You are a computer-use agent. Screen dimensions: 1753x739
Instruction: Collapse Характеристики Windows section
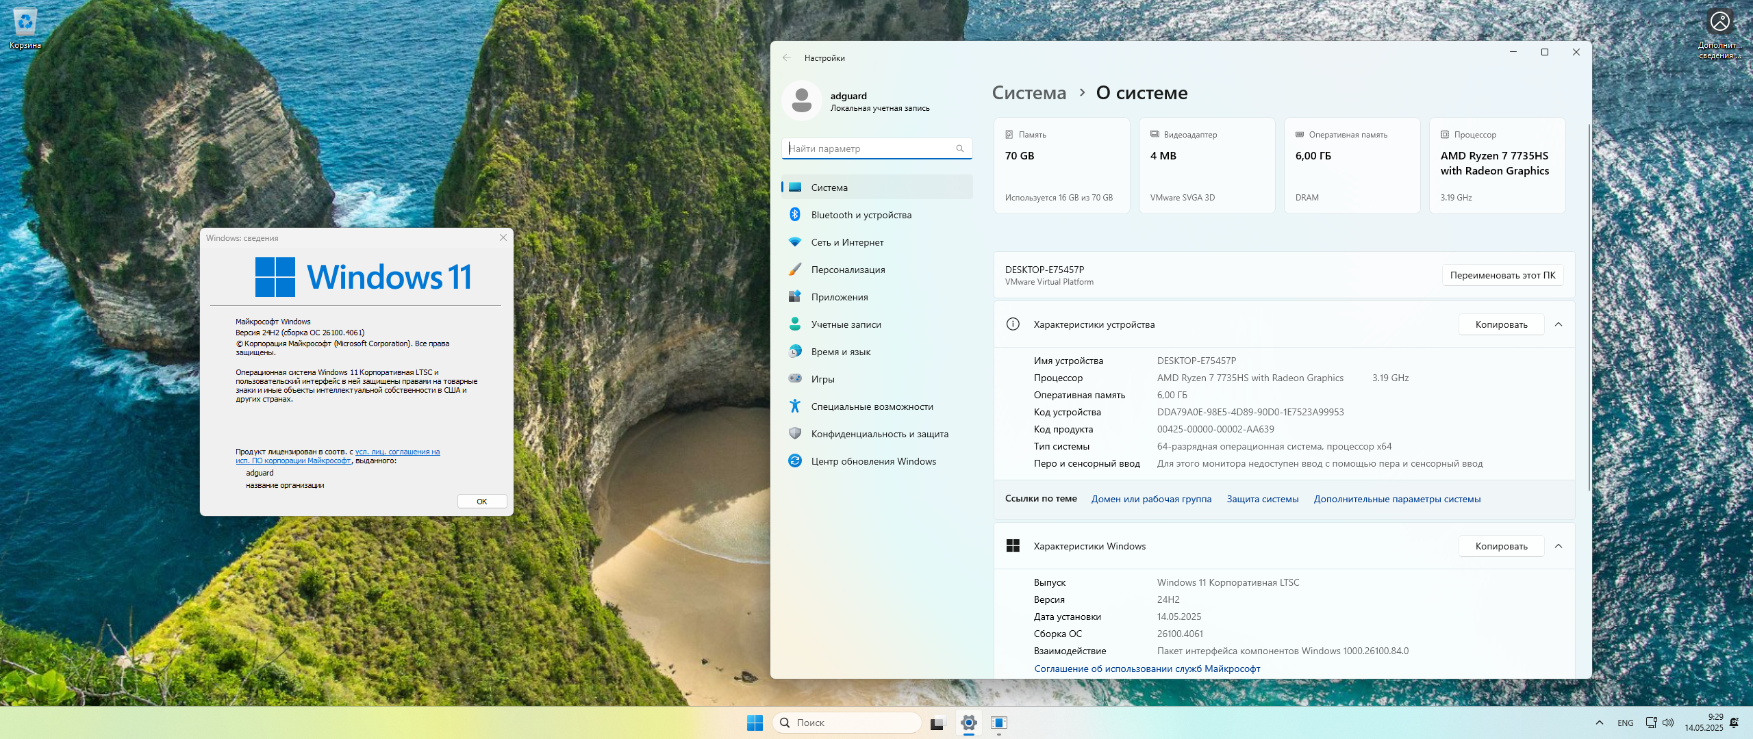(1559, 546)
